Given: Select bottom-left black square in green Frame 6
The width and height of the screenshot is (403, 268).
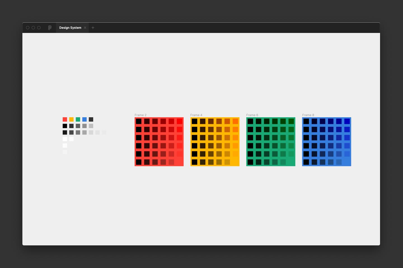Looking at the screenshot, I should [x=250, y=162].
